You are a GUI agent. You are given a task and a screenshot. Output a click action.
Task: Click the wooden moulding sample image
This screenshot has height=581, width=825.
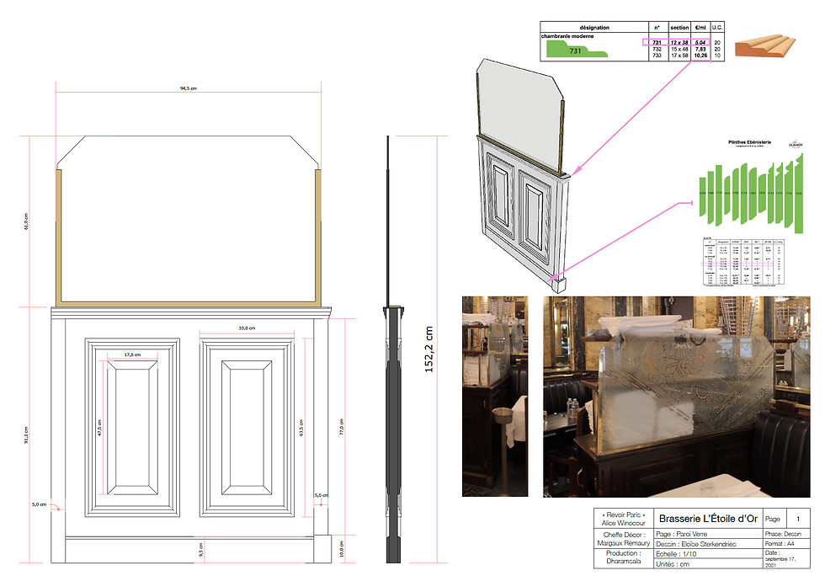pyautogui.click(x=765, y=45)
